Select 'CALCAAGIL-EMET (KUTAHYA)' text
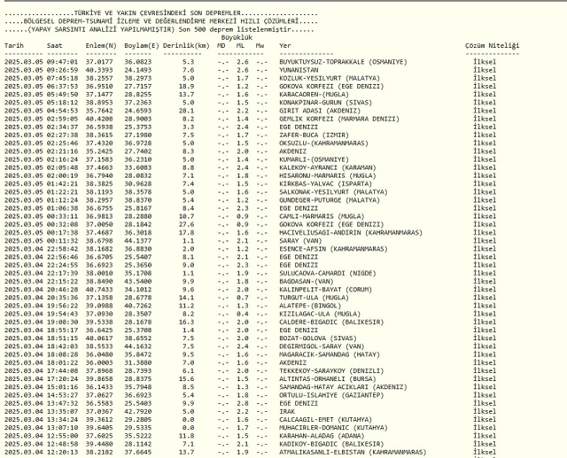This screenshot has height=458, width=567. 325,420
